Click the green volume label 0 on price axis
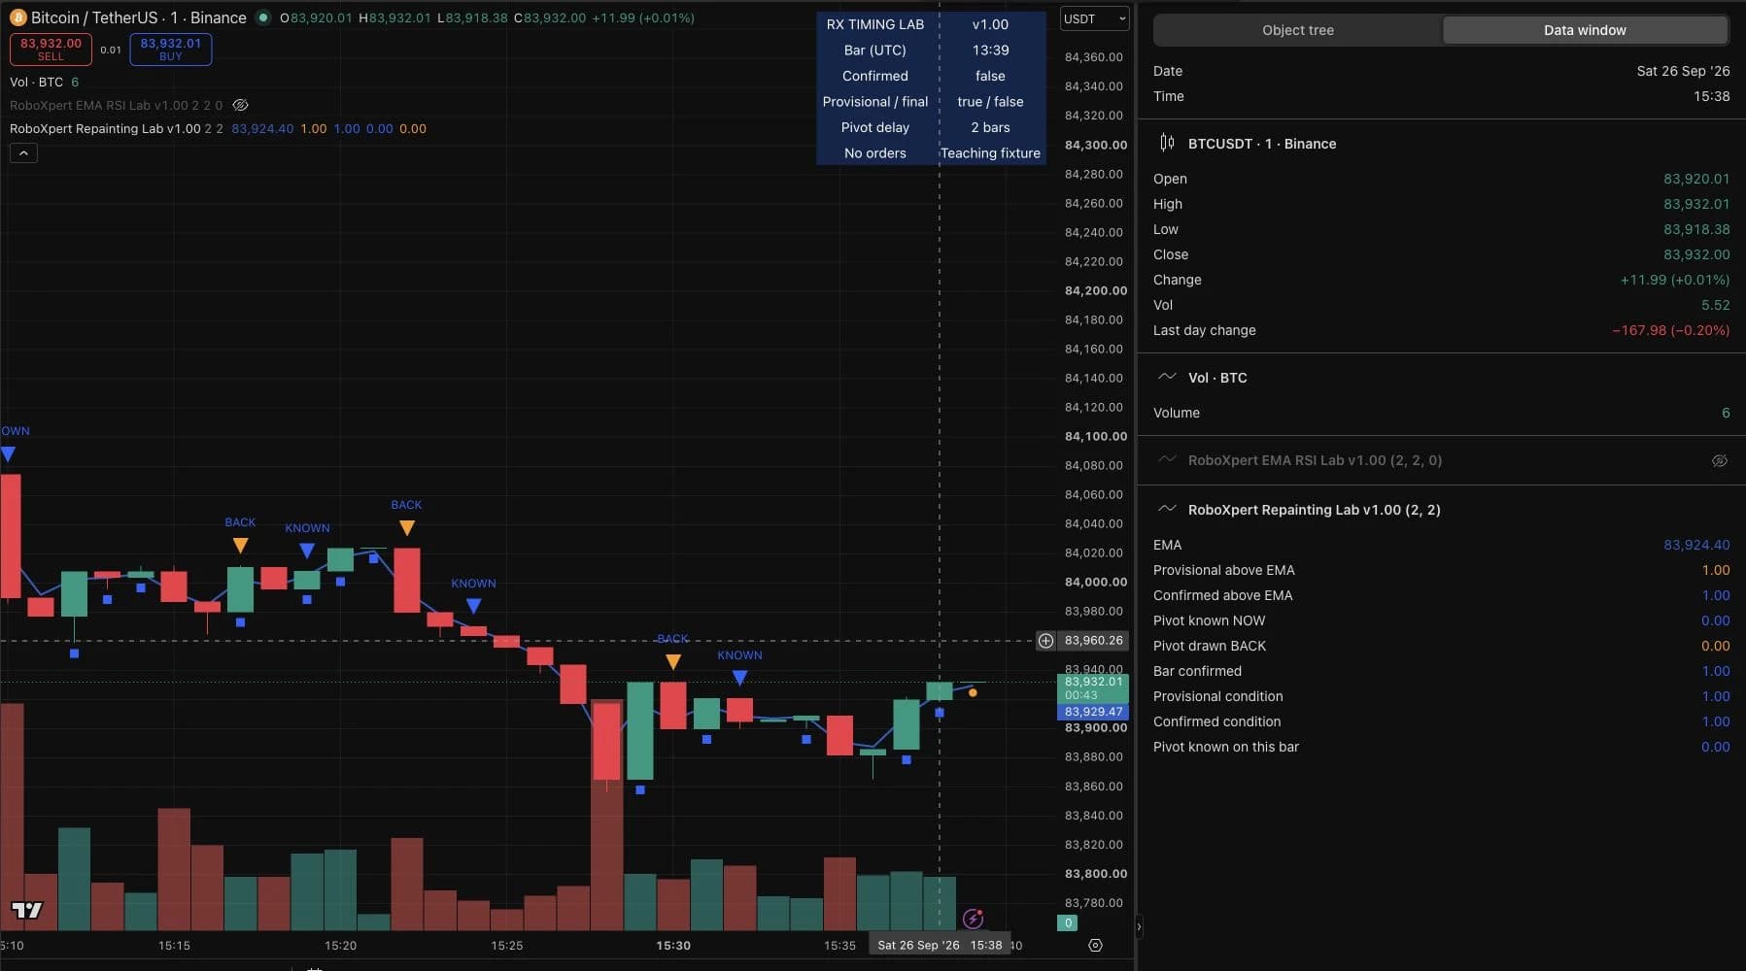1746x971 pixels. 1068,922
